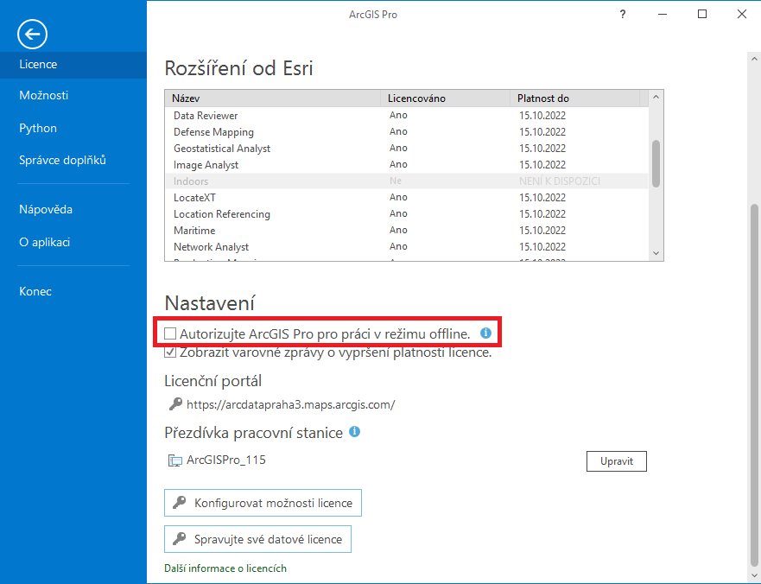This screenshot has width=761, height=584.
Task: Click Konec to exit the application
Action: [x=35, y=291]
